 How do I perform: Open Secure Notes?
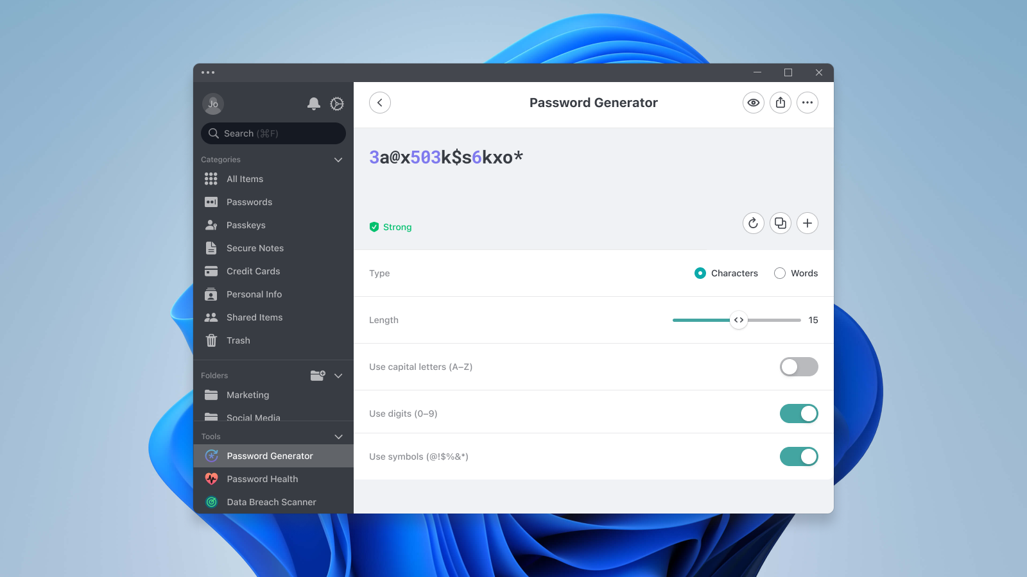[x=255, y=248]
